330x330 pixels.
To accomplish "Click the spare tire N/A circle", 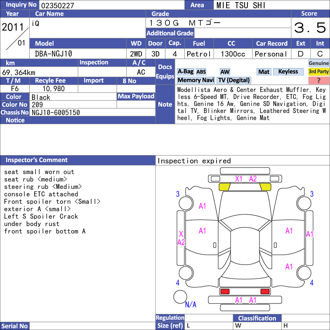I will [180, 297].
